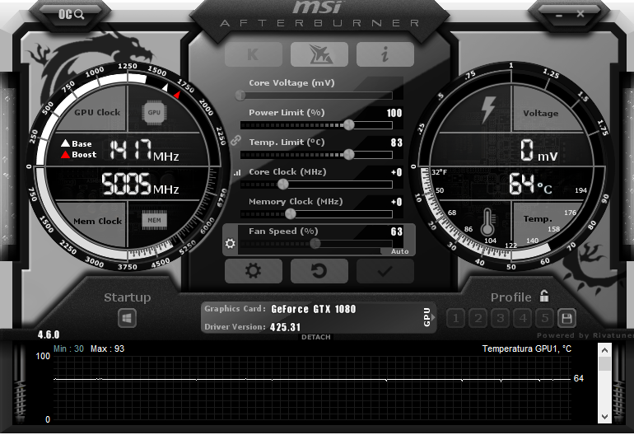Apply settings with the checkmark button
634x435 pixels.
(385, 271)
